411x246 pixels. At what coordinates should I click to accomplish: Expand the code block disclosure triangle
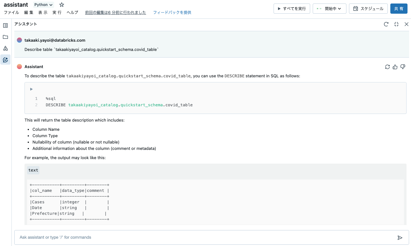(x=31, y=89)
